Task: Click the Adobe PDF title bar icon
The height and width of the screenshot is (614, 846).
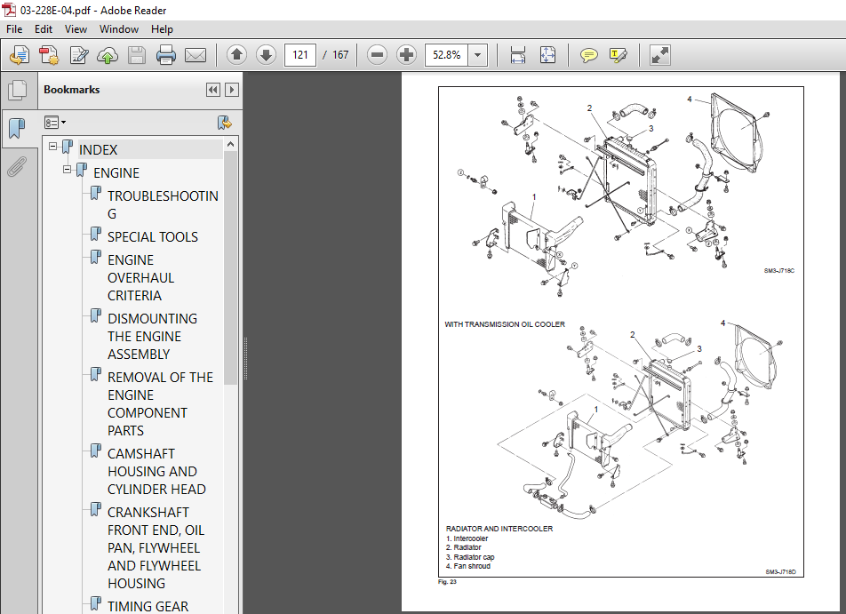Action: [x=9, y=10]
